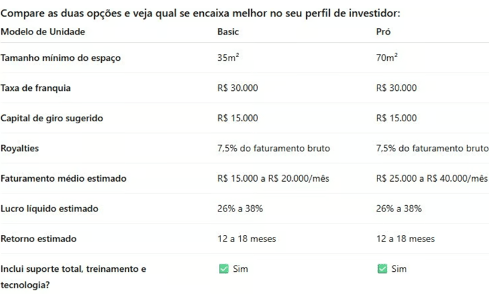Click the Taxa de franquia row label

pyautogui.click(x=36, y=88)
